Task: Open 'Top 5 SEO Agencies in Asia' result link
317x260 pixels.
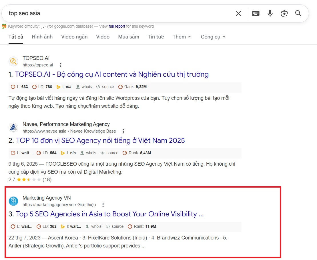Action: coord(110,214)
